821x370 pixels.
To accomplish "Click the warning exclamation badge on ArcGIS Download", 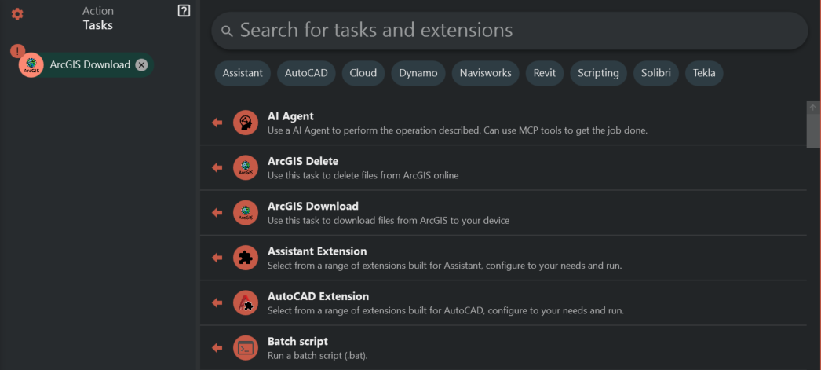I will 17,51.
